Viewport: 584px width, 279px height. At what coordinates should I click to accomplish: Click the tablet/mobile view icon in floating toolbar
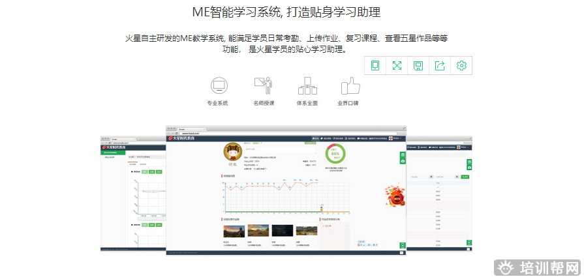375,65
